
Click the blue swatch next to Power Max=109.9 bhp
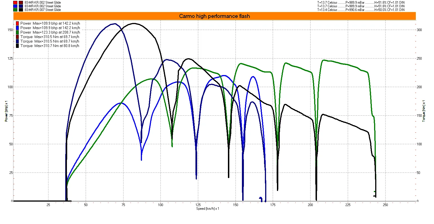point(17,28)
